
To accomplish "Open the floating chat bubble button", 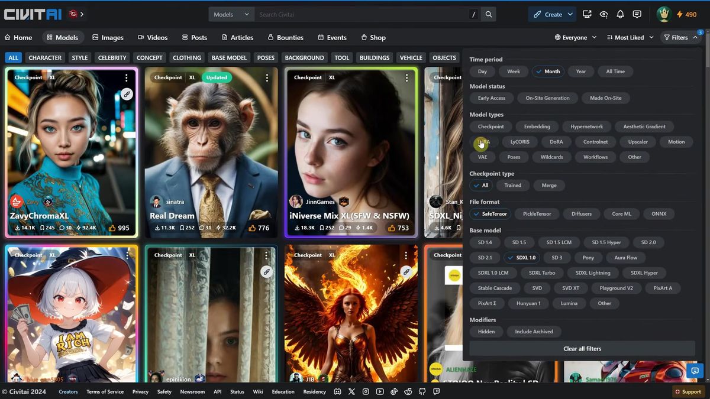I will click(x=695, y=371).
